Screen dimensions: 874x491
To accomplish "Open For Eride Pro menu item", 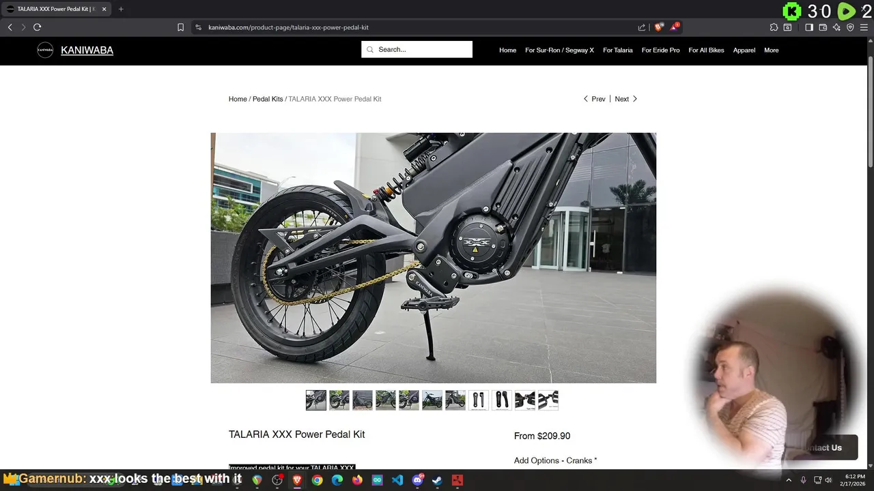I will click(660, 50).
